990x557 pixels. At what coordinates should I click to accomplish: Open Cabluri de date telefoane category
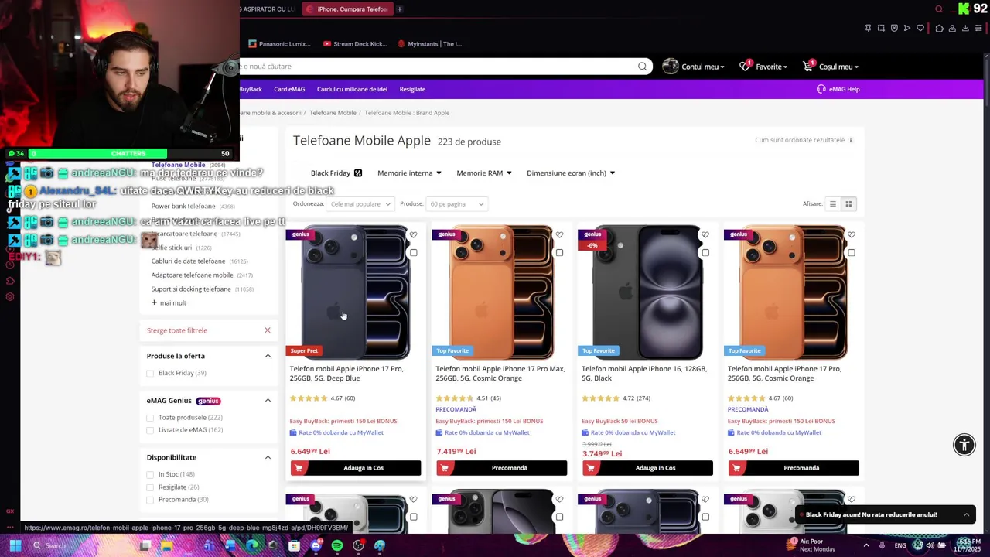coord(188,261)
